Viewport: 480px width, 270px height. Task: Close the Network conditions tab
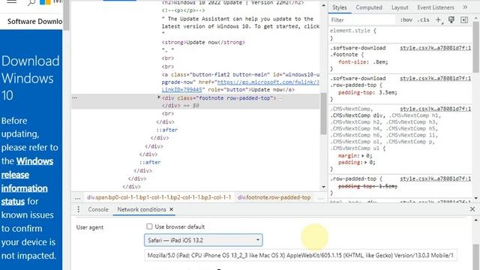pos(171,209)
